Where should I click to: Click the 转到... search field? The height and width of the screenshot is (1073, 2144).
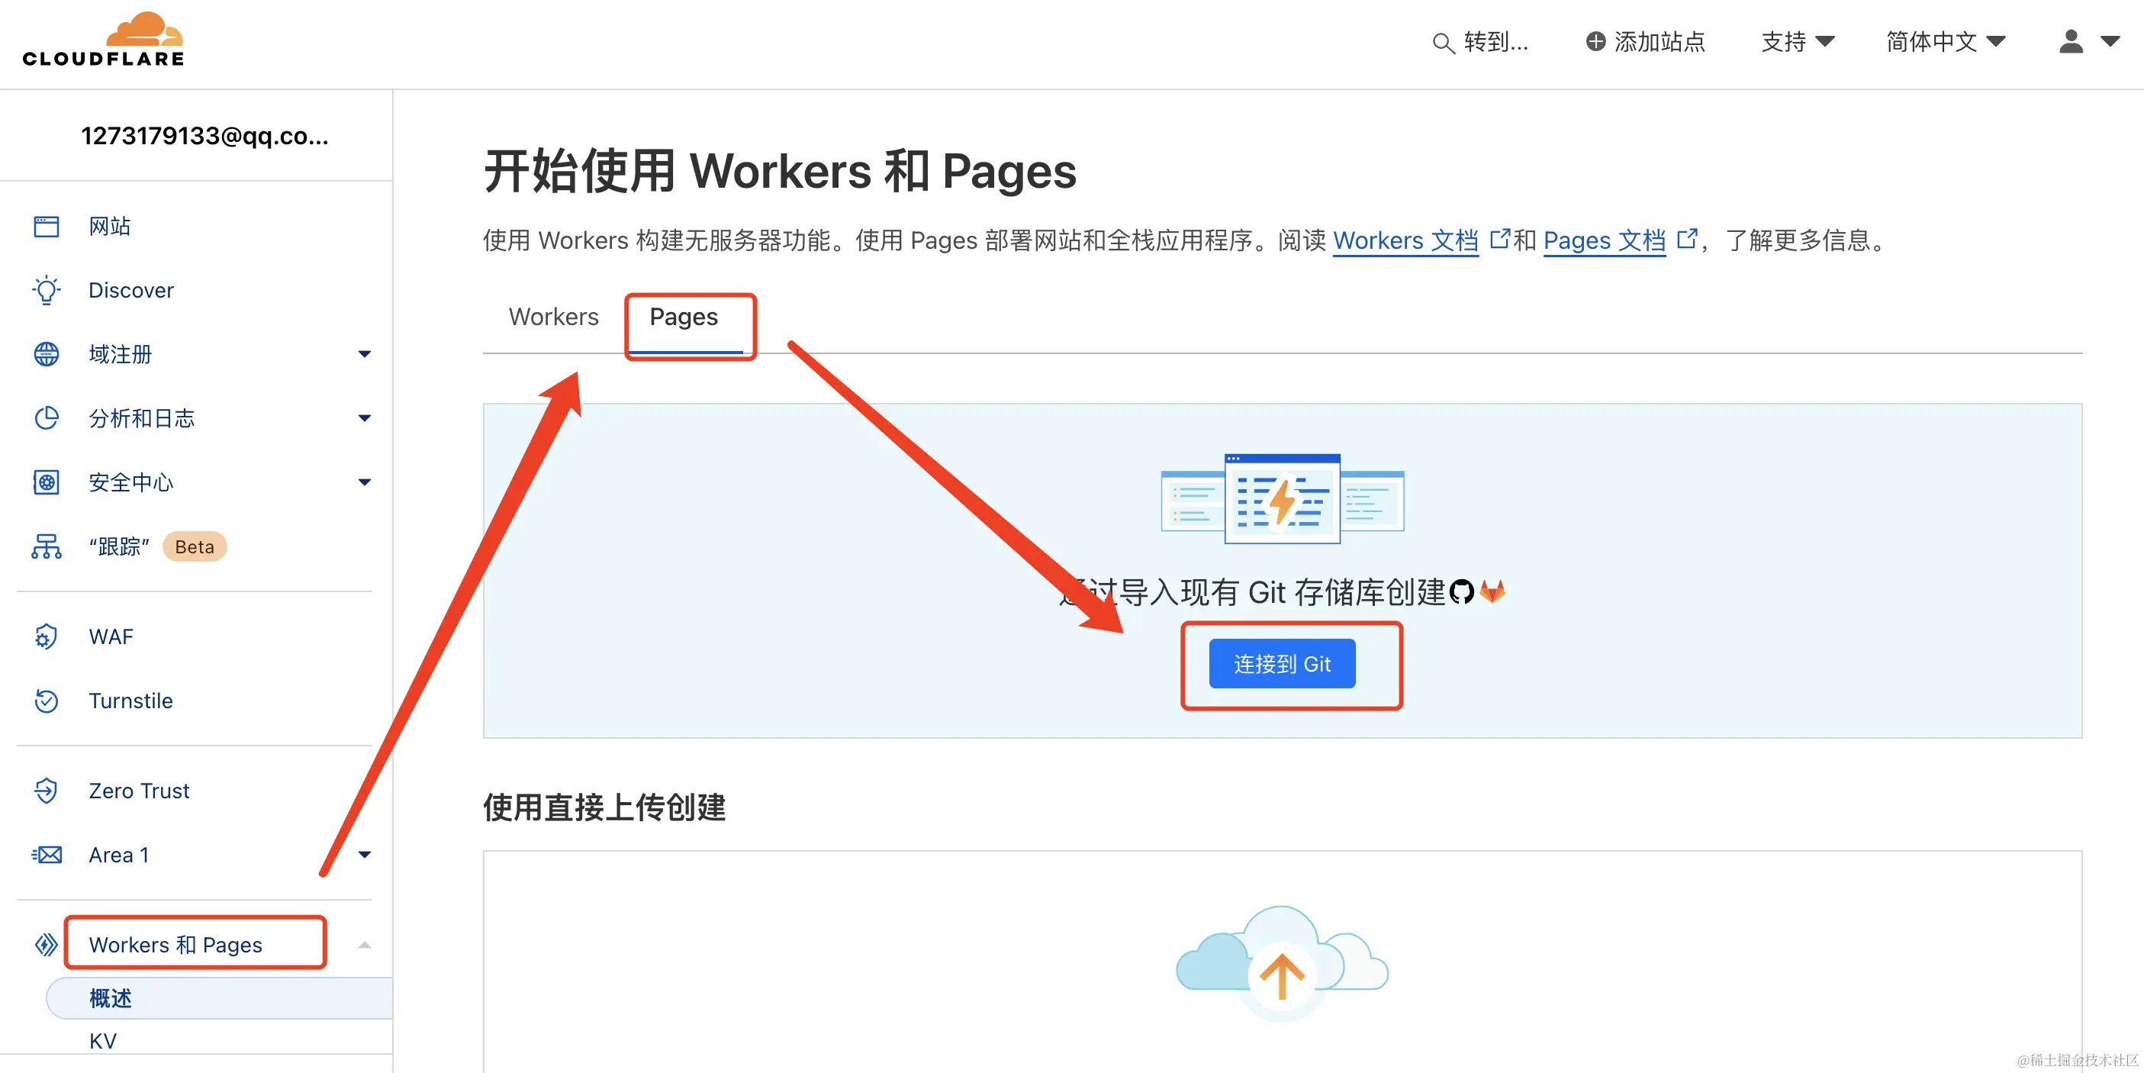pyautogui.click(x=1482, y=42)
